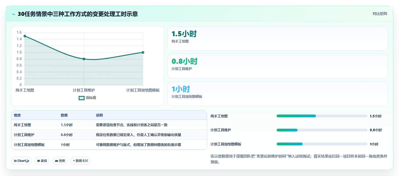The height and width of the screenshot is (176, 399).
Task: Click the icon inside the 表格 chip
Action: pos(39,161)
